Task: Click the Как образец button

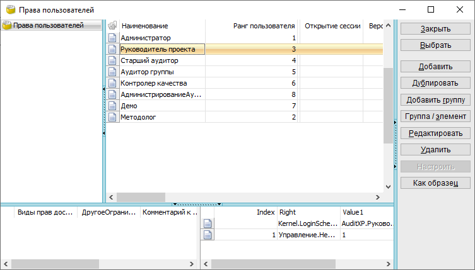Action: point(435,183)
